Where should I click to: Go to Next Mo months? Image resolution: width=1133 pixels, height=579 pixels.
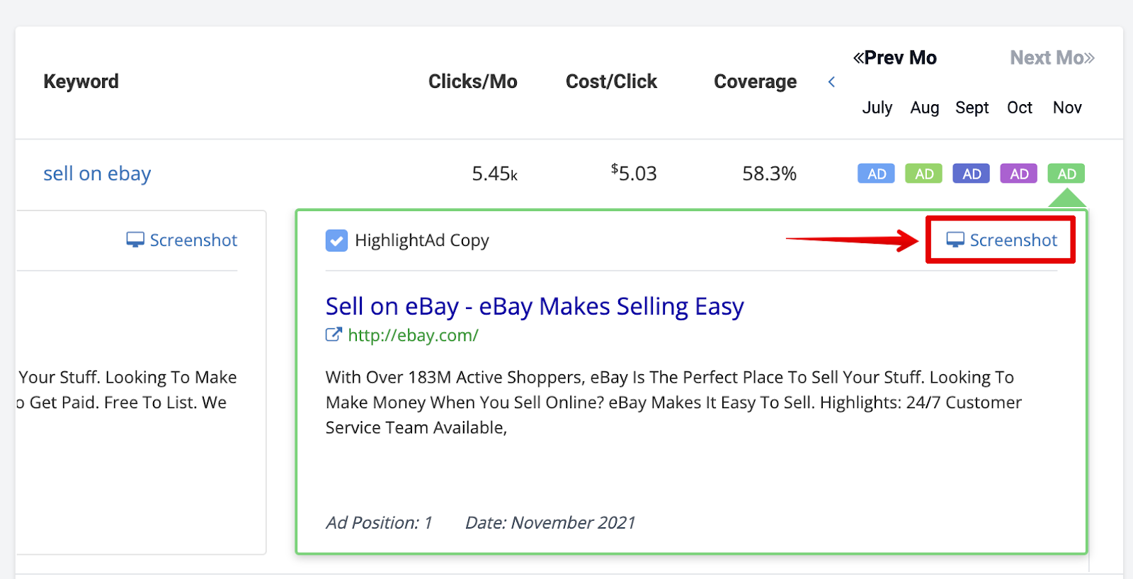click(x=1052, y=57)
